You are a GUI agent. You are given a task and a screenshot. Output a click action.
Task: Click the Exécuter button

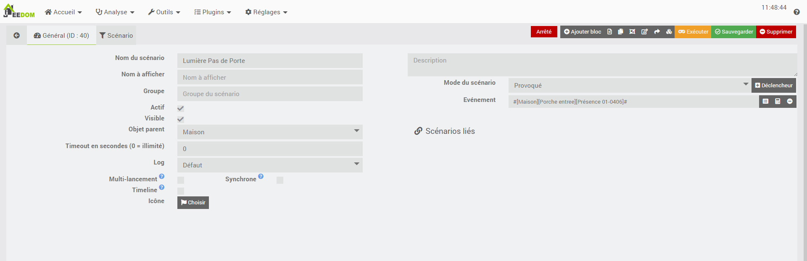693,32
